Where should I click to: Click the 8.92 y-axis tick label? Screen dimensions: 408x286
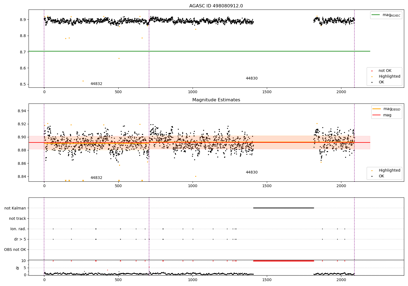point(21,124)
